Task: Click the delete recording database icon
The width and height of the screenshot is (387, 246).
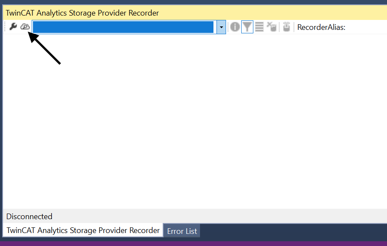Action: pos(272,26)
